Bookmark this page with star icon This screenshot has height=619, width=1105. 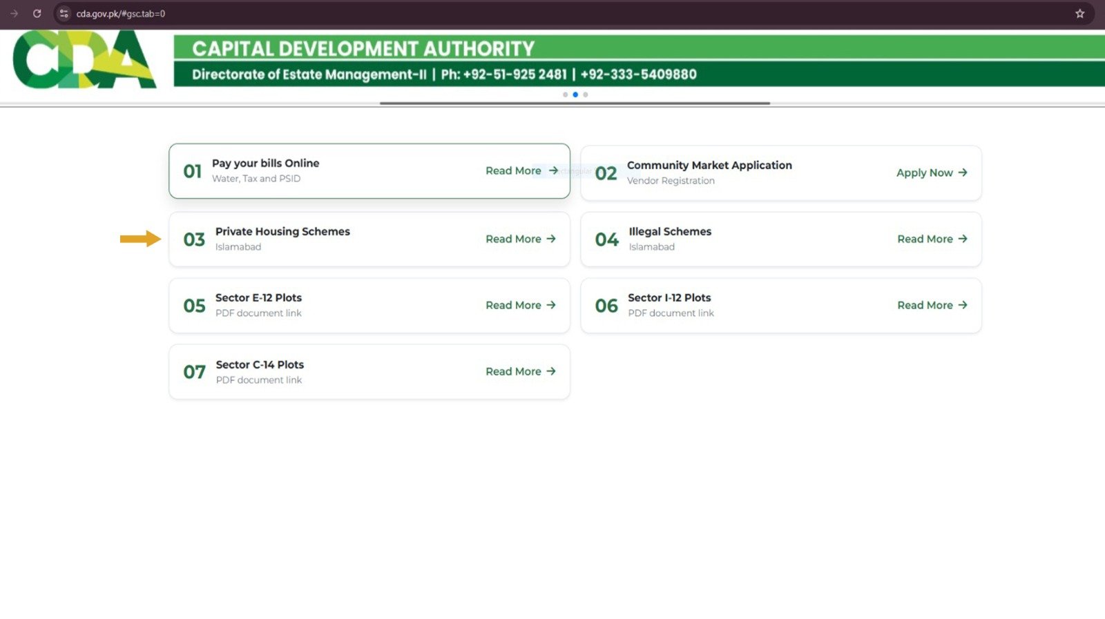[x=1080, y=13]
